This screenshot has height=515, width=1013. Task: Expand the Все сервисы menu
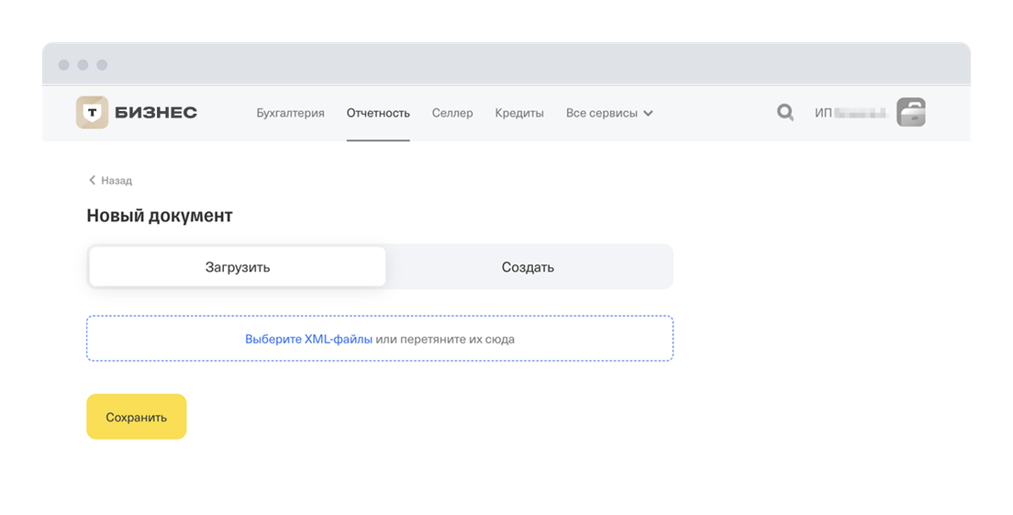pos(601,113)
